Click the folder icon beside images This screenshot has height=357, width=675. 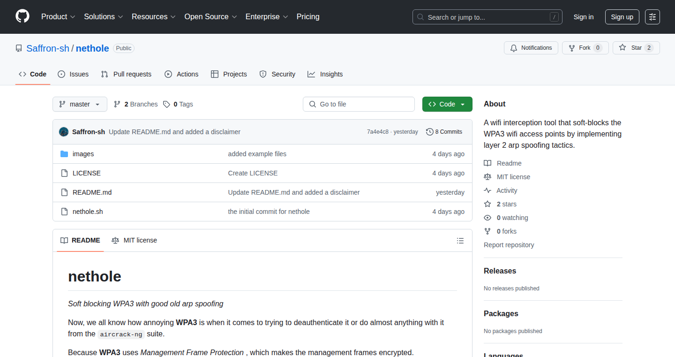click(x=64, y=154)
